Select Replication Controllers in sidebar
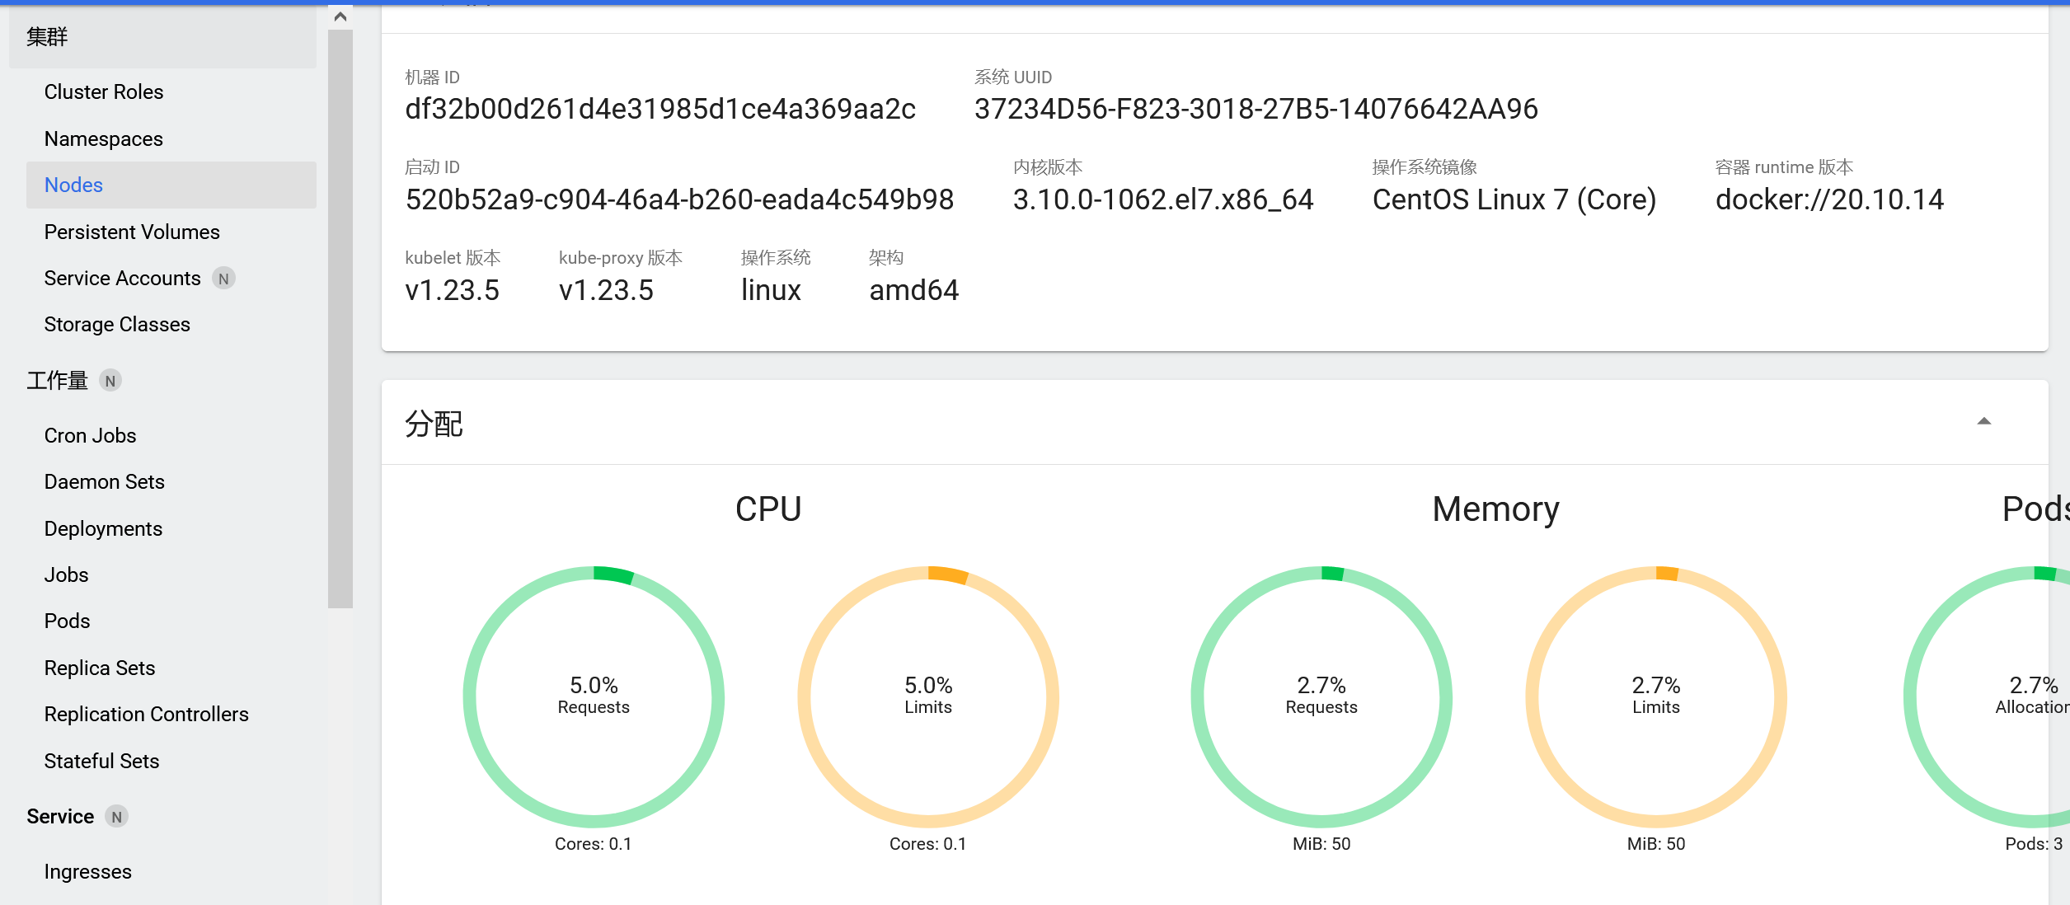Image resolution: width=2070 pixels, height=905 pixels. 146,715
